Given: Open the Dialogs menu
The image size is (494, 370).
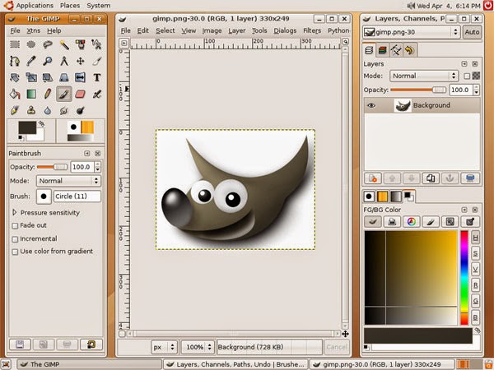Looking at the screenshot, I should tap(285, 30).
